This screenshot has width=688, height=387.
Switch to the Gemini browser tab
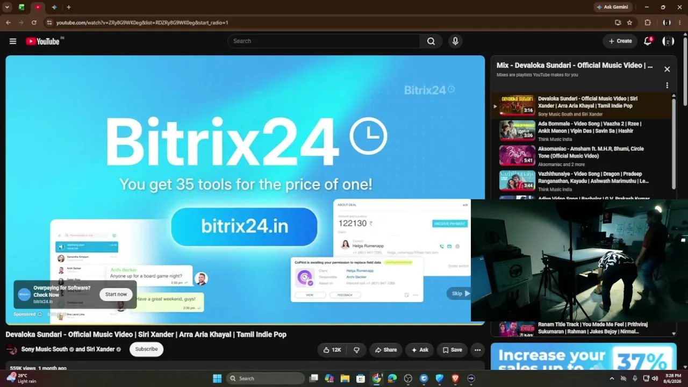coord(54,7)
